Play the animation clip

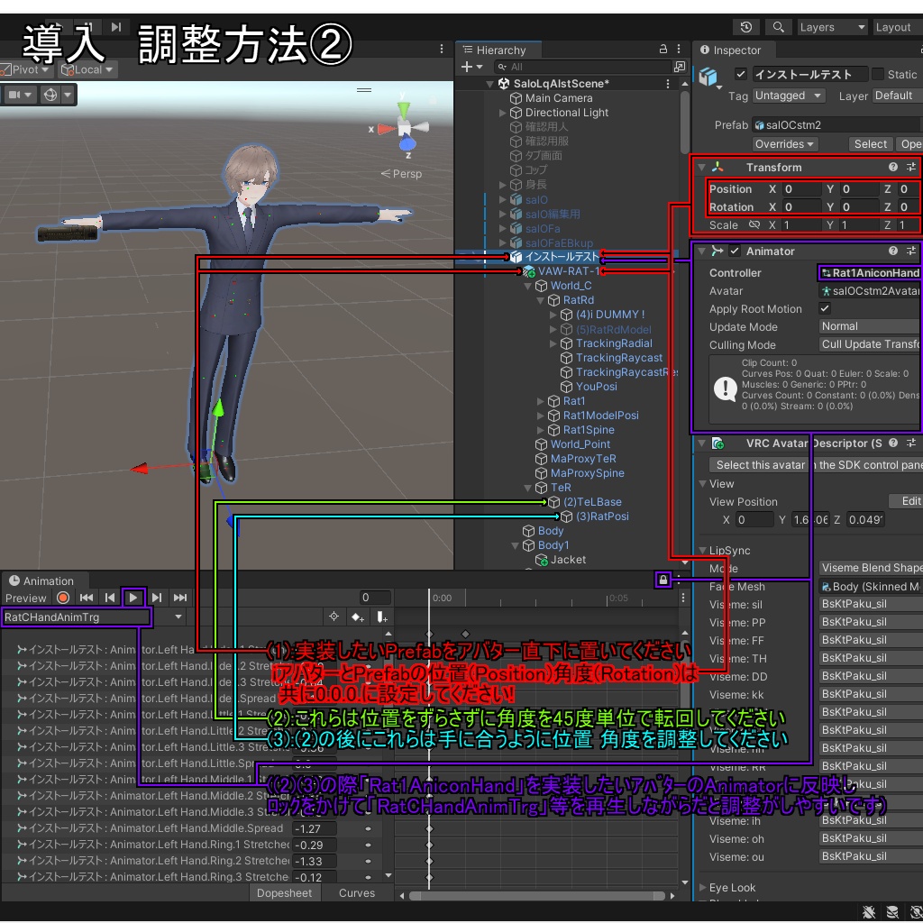(x=133, y=599)
